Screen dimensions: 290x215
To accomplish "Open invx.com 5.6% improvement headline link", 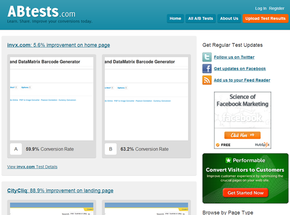I will tap(58, 45).
